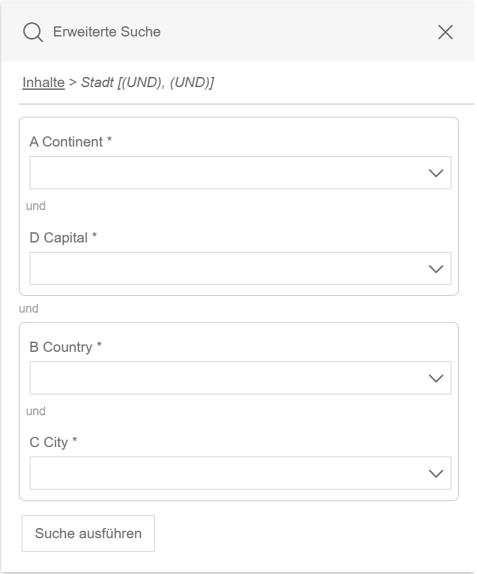
Task: Click inside the D Capital input field
Action: 203,269
